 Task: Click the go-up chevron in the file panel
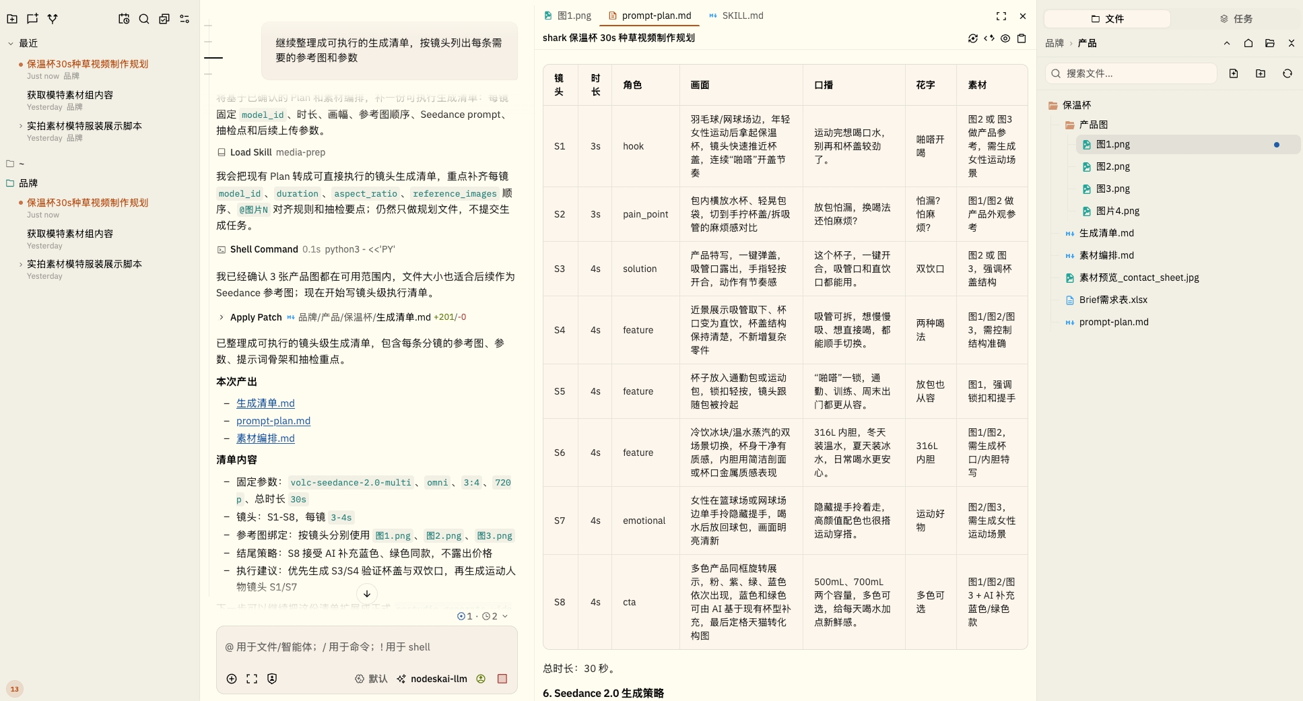coord(1227,43)
